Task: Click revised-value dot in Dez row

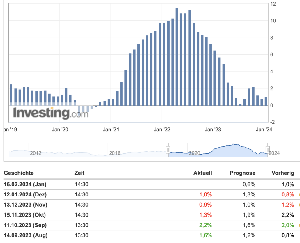Action: pyautogui.click(x=299, y=195)
